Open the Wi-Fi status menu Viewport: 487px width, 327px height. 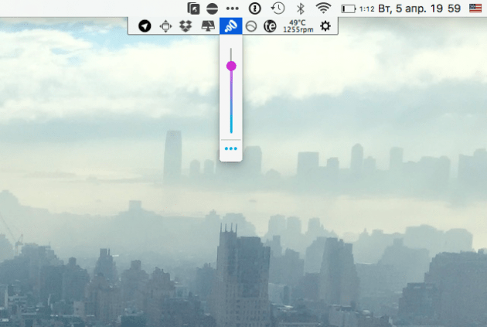pyautogui.click(x=323, y=8)
